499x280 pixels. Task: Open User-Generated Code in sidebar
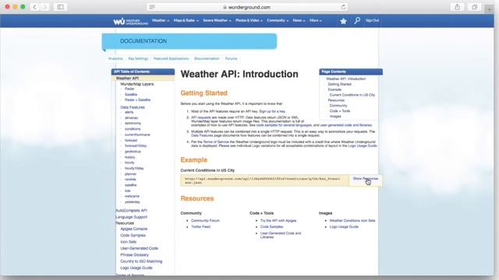coord(139,248)
